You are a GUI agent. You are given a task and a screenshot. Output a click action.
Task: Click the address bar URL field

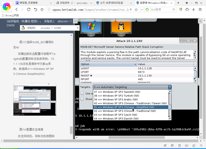click(x=91, y=9)
